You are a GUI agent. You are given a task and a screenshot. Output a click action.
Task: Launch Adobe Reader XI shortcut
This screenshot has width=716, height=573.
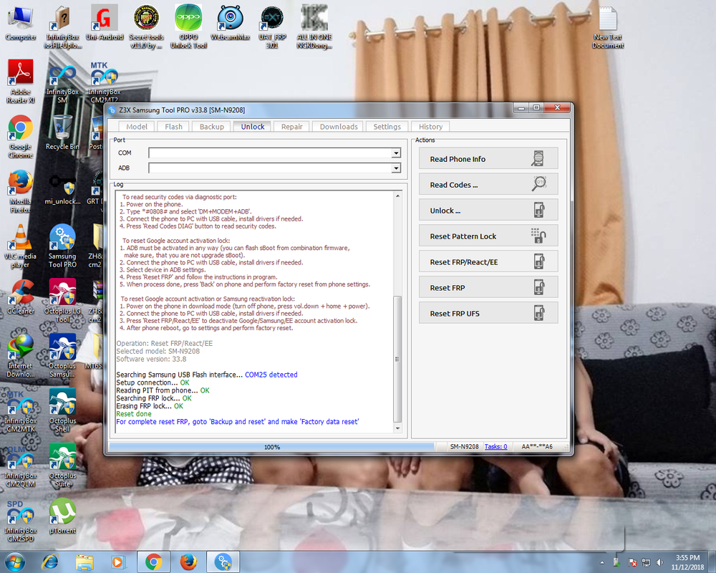pos(21,82)
